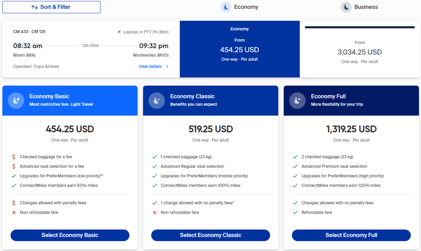Click the Economy Basic fare seat icon
The image size is (421, 251).
point(16,100)
